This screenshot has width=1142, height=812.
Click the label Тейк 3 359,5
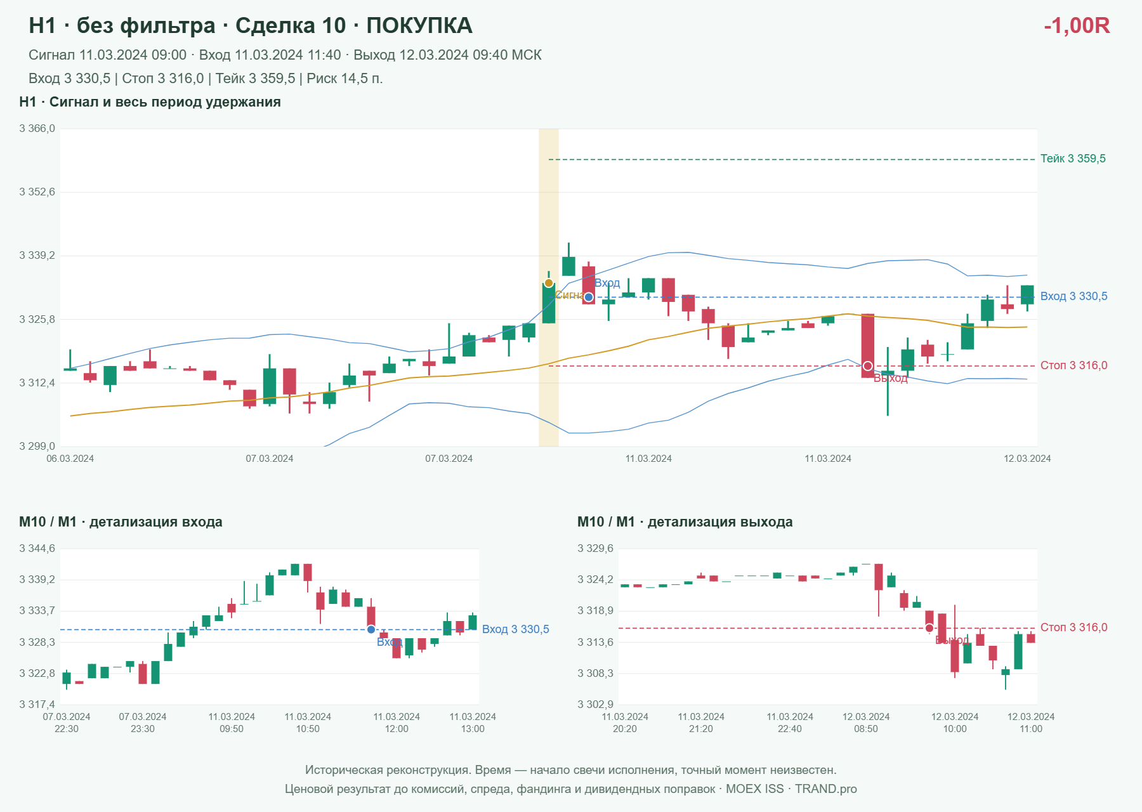pyautogui.click(x=1073, y=159)
